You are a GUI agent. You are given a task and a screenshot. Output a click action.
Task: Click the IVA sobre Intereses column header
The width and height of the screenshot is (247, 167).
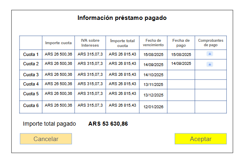[90, 43]
